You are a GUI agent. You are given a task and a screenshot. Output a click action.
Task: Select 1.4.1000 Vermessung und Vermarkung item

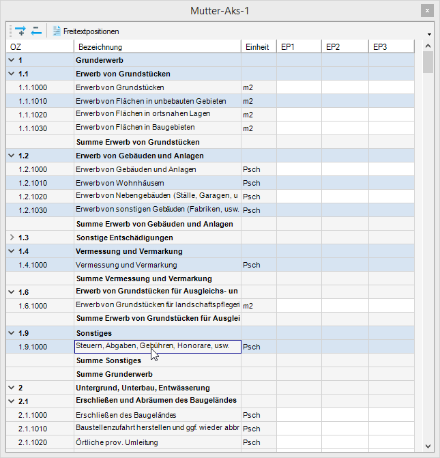click(210, 265)
